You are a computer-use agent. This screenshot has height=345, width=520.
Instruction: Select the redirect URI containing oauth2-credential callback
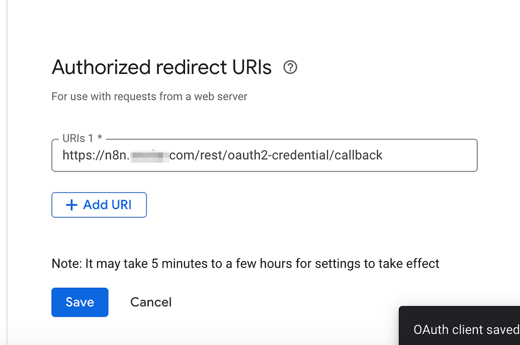pyautogui.click(x=222, y=155)
